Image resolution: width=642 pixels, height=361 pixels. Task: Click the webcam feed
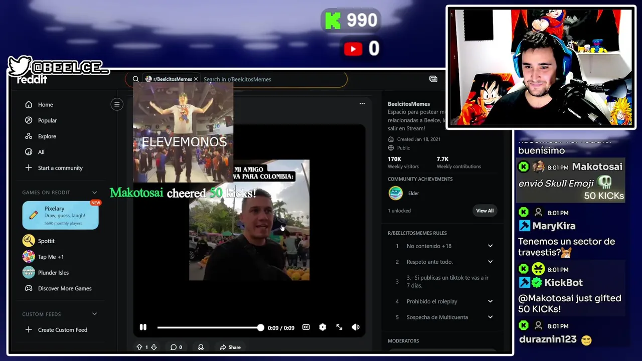click(541, 67)
